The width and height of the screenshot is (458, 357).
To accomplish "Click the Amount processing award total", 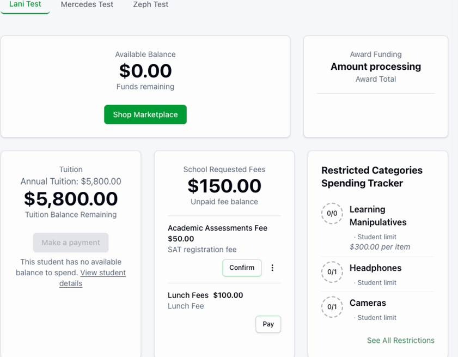I will (376, 66).
